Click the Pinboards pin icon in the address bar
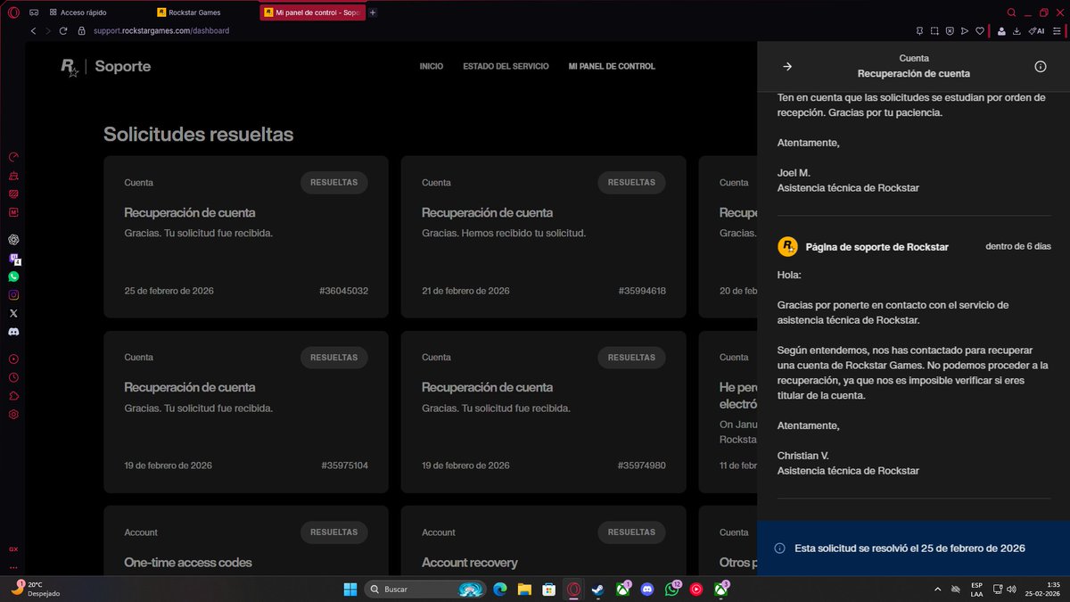 tap(919, 30)
